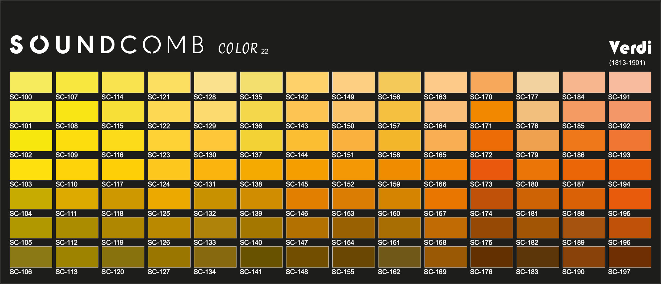Select the SC-111 ochre swatch
661x284 pixels.
click(x=77, y=199)
